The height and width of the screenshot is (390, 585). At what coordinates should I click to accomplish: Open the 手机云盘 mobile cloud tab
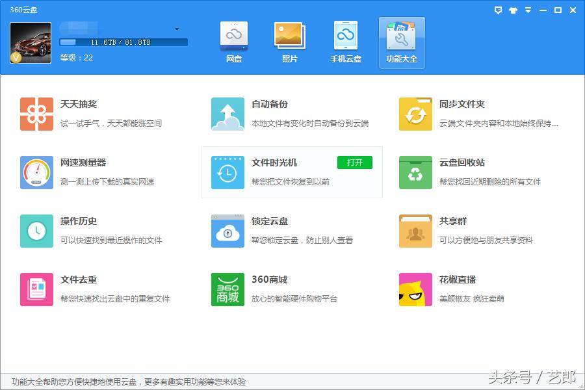[345, 41]
